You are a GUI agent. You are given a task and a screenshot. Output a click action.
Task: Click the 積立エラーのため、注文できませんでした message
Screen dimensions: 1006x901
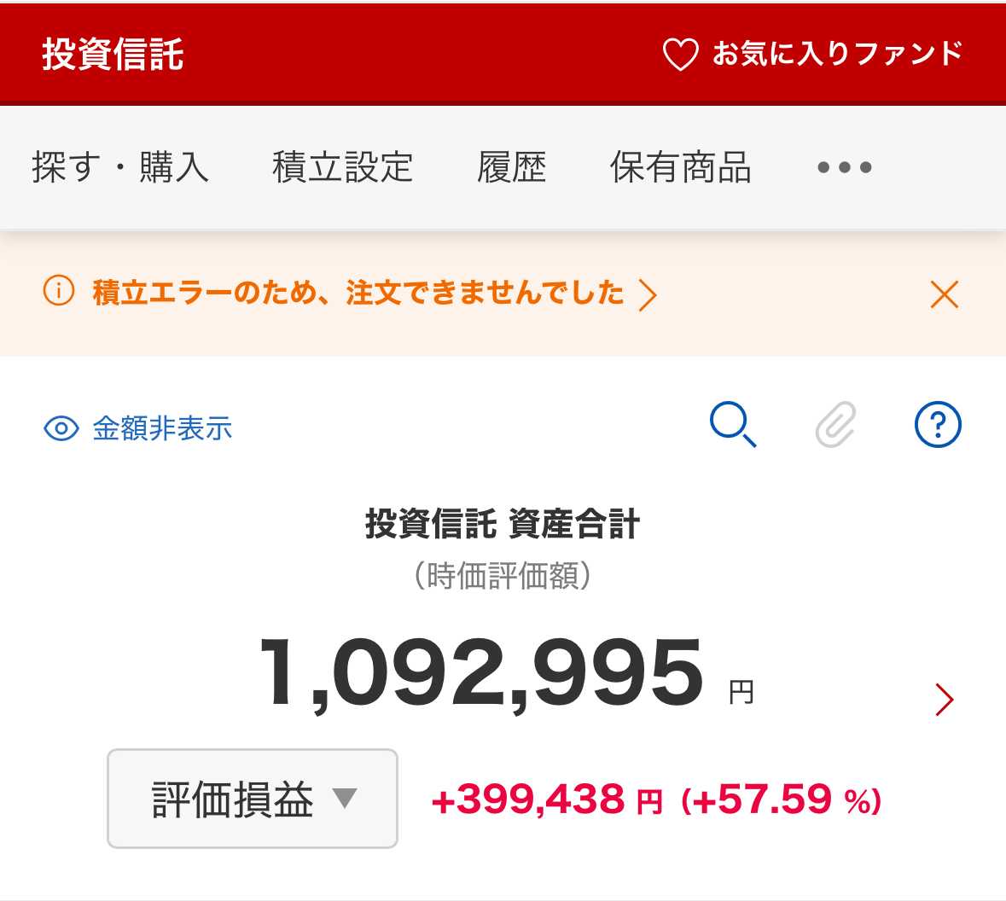358,294
